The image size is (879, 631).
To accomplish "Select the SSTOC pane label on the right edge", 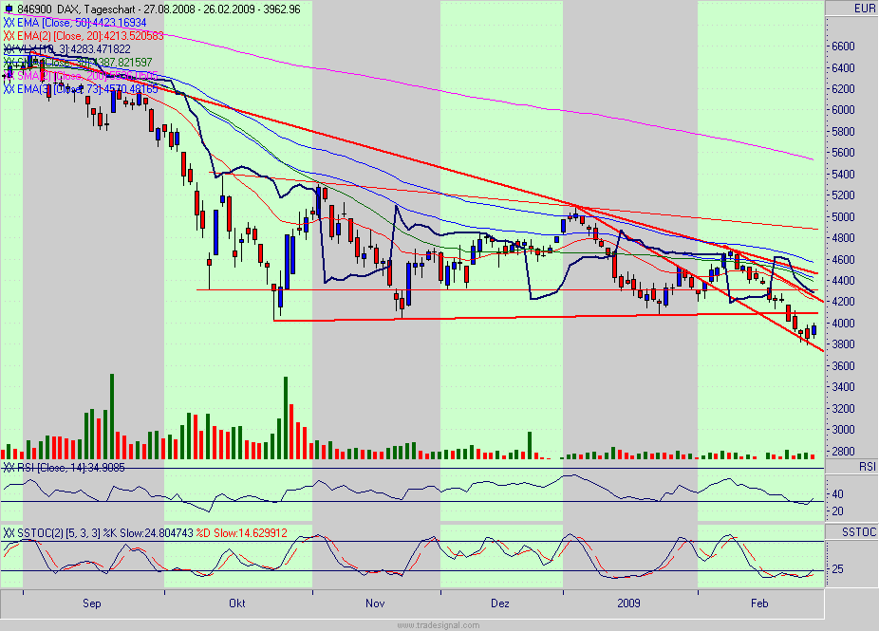I will 857,532.
